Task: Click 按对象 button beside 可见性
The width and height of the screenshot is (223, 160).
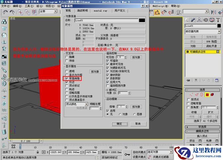Action: point(136,57)
